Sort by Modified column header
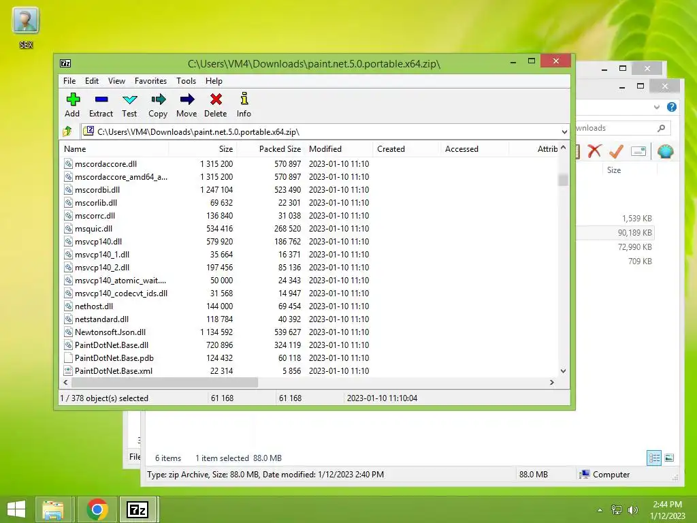 [339, 149]
